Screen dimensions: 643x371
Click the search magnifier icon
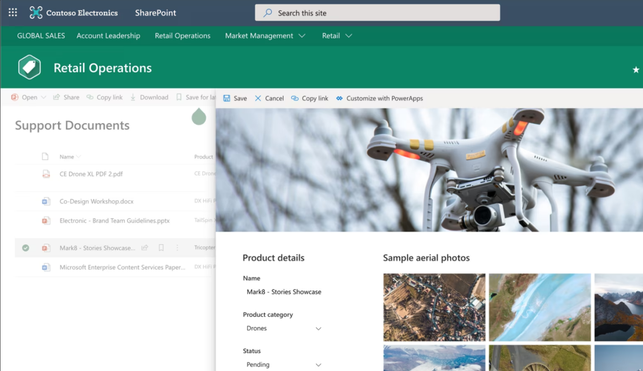pyautogui.click(x=268, y=13)
